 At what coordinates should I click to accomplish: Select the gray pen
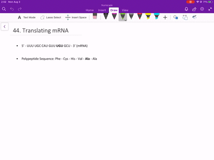point(131,16)
